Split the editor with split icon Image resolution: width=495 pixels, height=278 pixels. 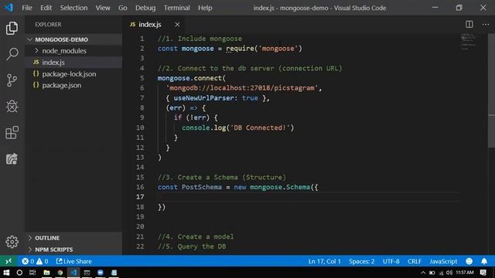[x=469, y=24]
